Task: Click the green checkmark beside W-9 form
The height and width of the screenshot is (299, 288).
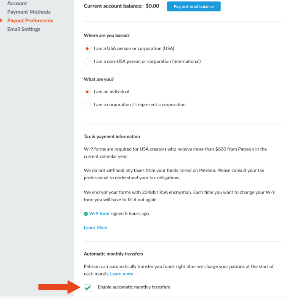Action: [x=86, y=214]
